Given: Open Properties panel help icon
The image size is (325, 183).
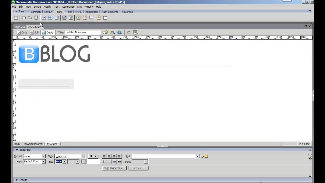Looking at the screenshot, I should 310,155.
